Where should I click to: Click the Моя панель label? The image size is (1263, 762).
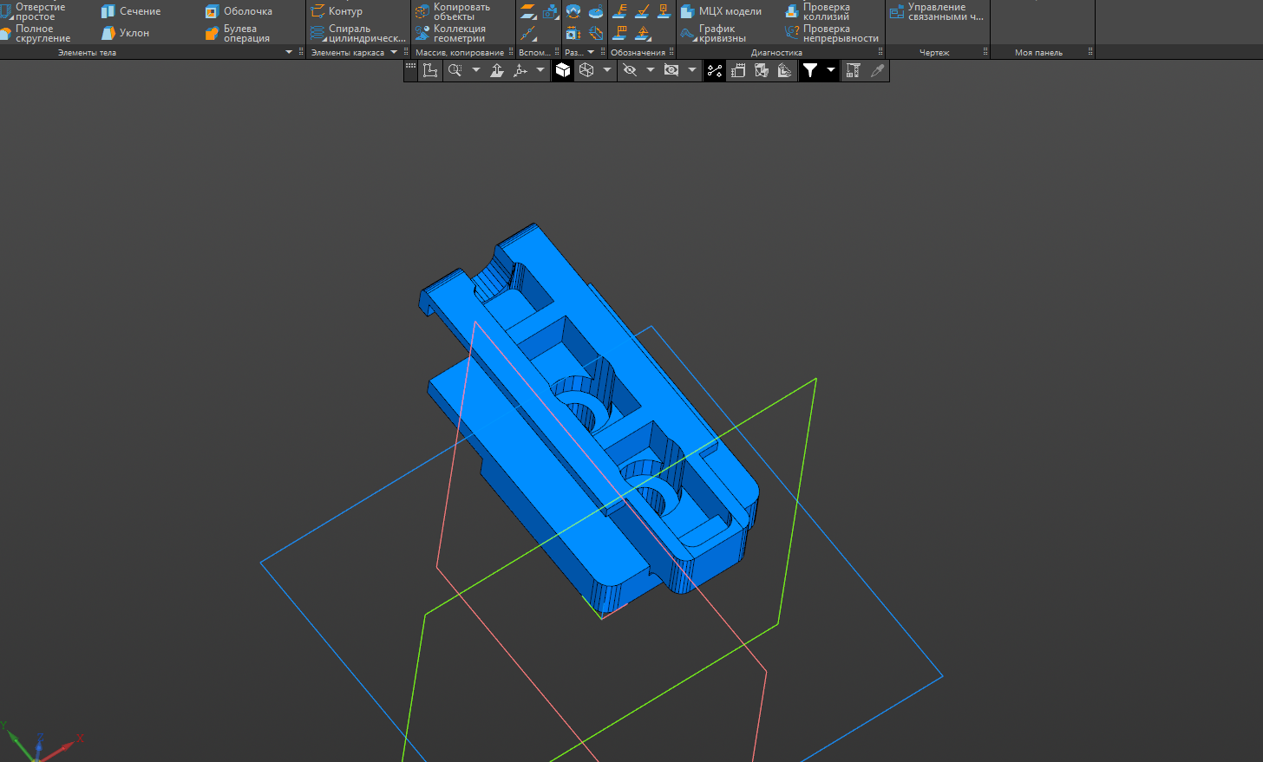click(x=1038, y=52)
